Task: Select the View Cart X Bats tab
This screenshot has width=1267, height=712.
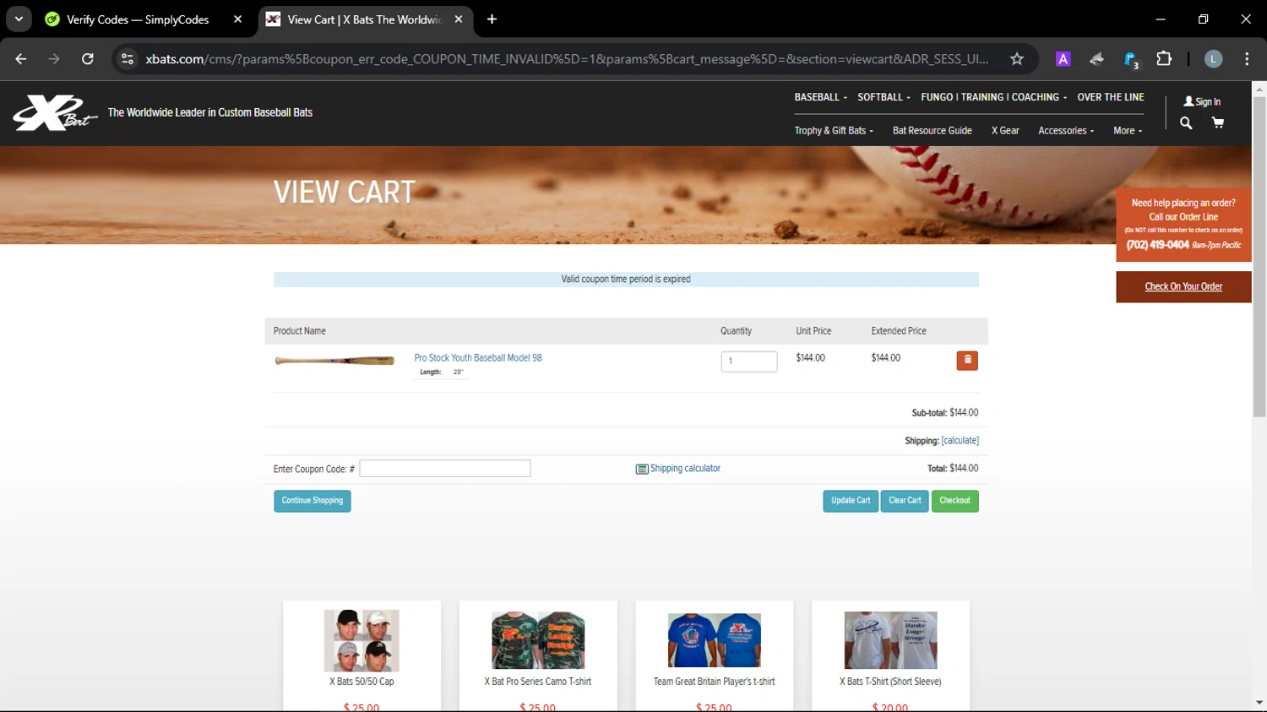Action: [x=365, y=19]
